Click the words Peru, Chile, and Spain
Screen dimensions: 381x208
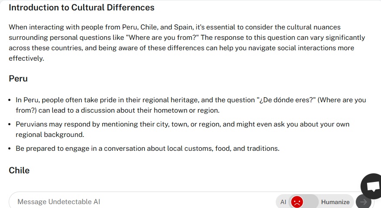click(x=158, y=27)
